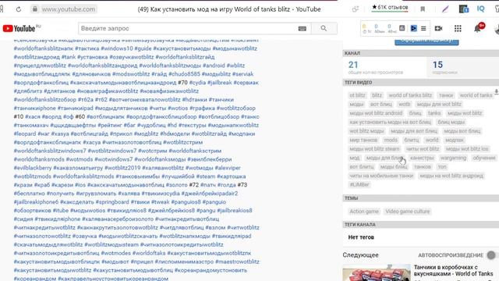Select the 'моды wot blitz steam' tag

374,149
